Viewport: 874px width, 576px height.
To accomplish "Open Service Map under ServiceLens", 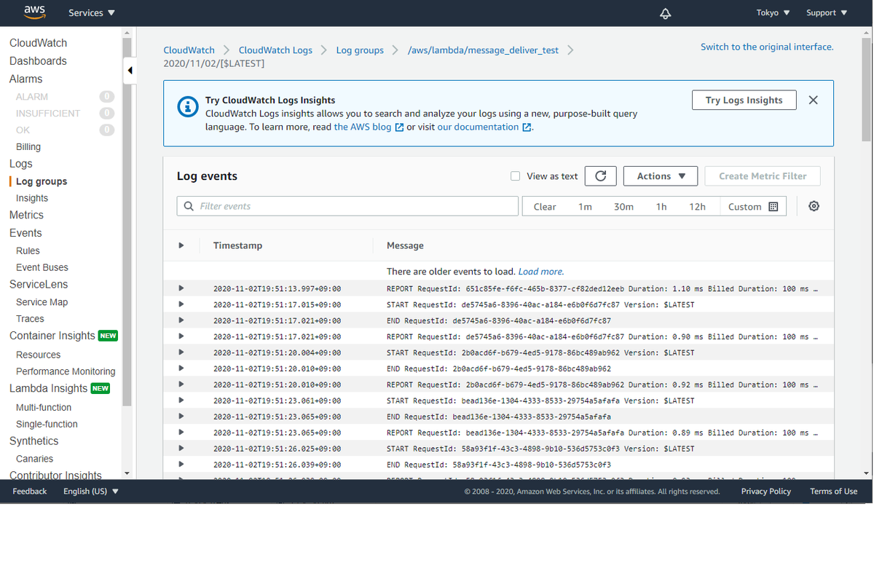I will point(42,302).
